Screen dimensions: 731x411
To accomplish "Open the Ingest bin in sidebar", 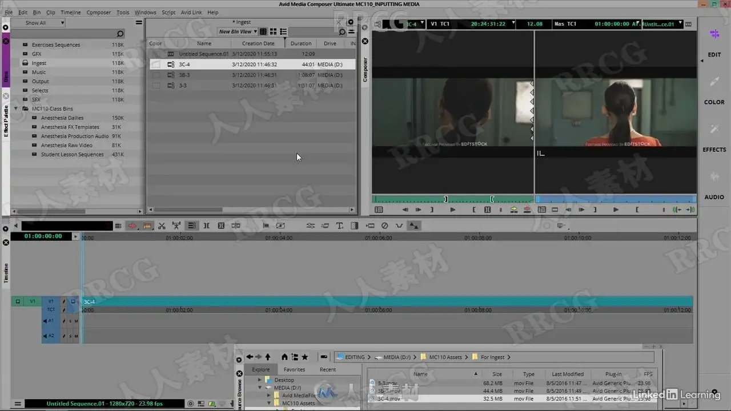I will pyautogui.click(x=39, y=63).
